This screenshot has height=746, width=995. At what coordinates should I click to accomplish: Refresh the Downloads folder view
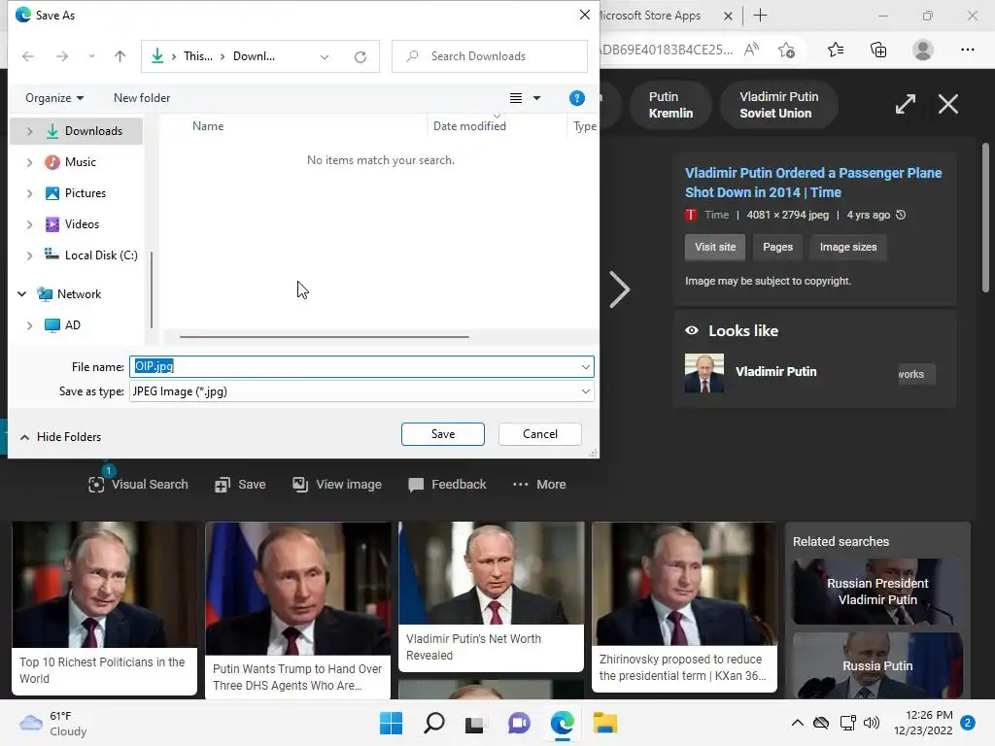point(360,56)
